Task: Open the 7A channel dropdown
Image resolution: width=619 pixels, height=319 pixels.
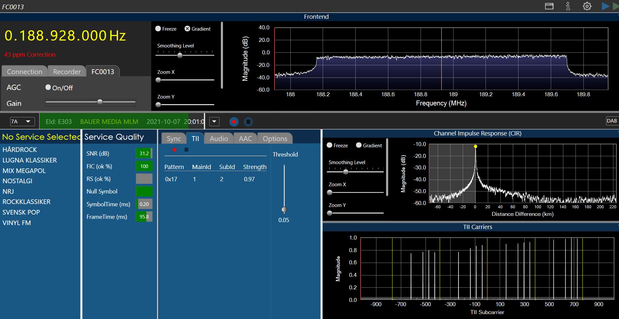Action: point(22,122)
